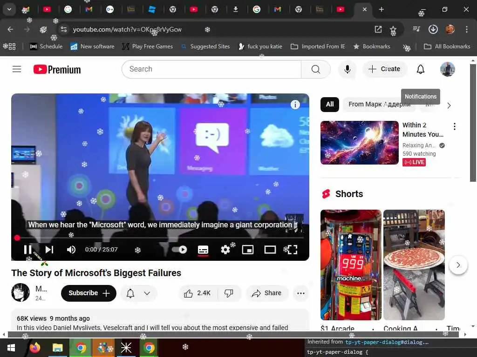Image resolution: width=477 pixels, height=357 pixels.
Task: Open the Suggested Sites bookmark
Action: coord(205,46)
